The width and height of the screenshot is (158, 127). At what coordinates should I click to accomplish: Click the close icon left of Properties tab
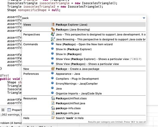click(x=3, y=110)
